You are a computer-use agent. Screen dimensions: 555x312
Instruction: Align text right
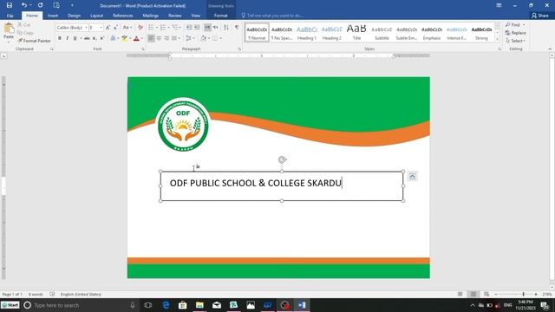point(166,38)
